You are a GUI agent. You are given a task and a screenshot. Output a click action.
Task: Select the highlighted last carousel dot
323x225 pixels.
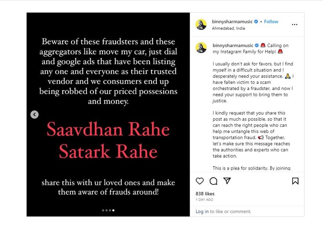113,210
